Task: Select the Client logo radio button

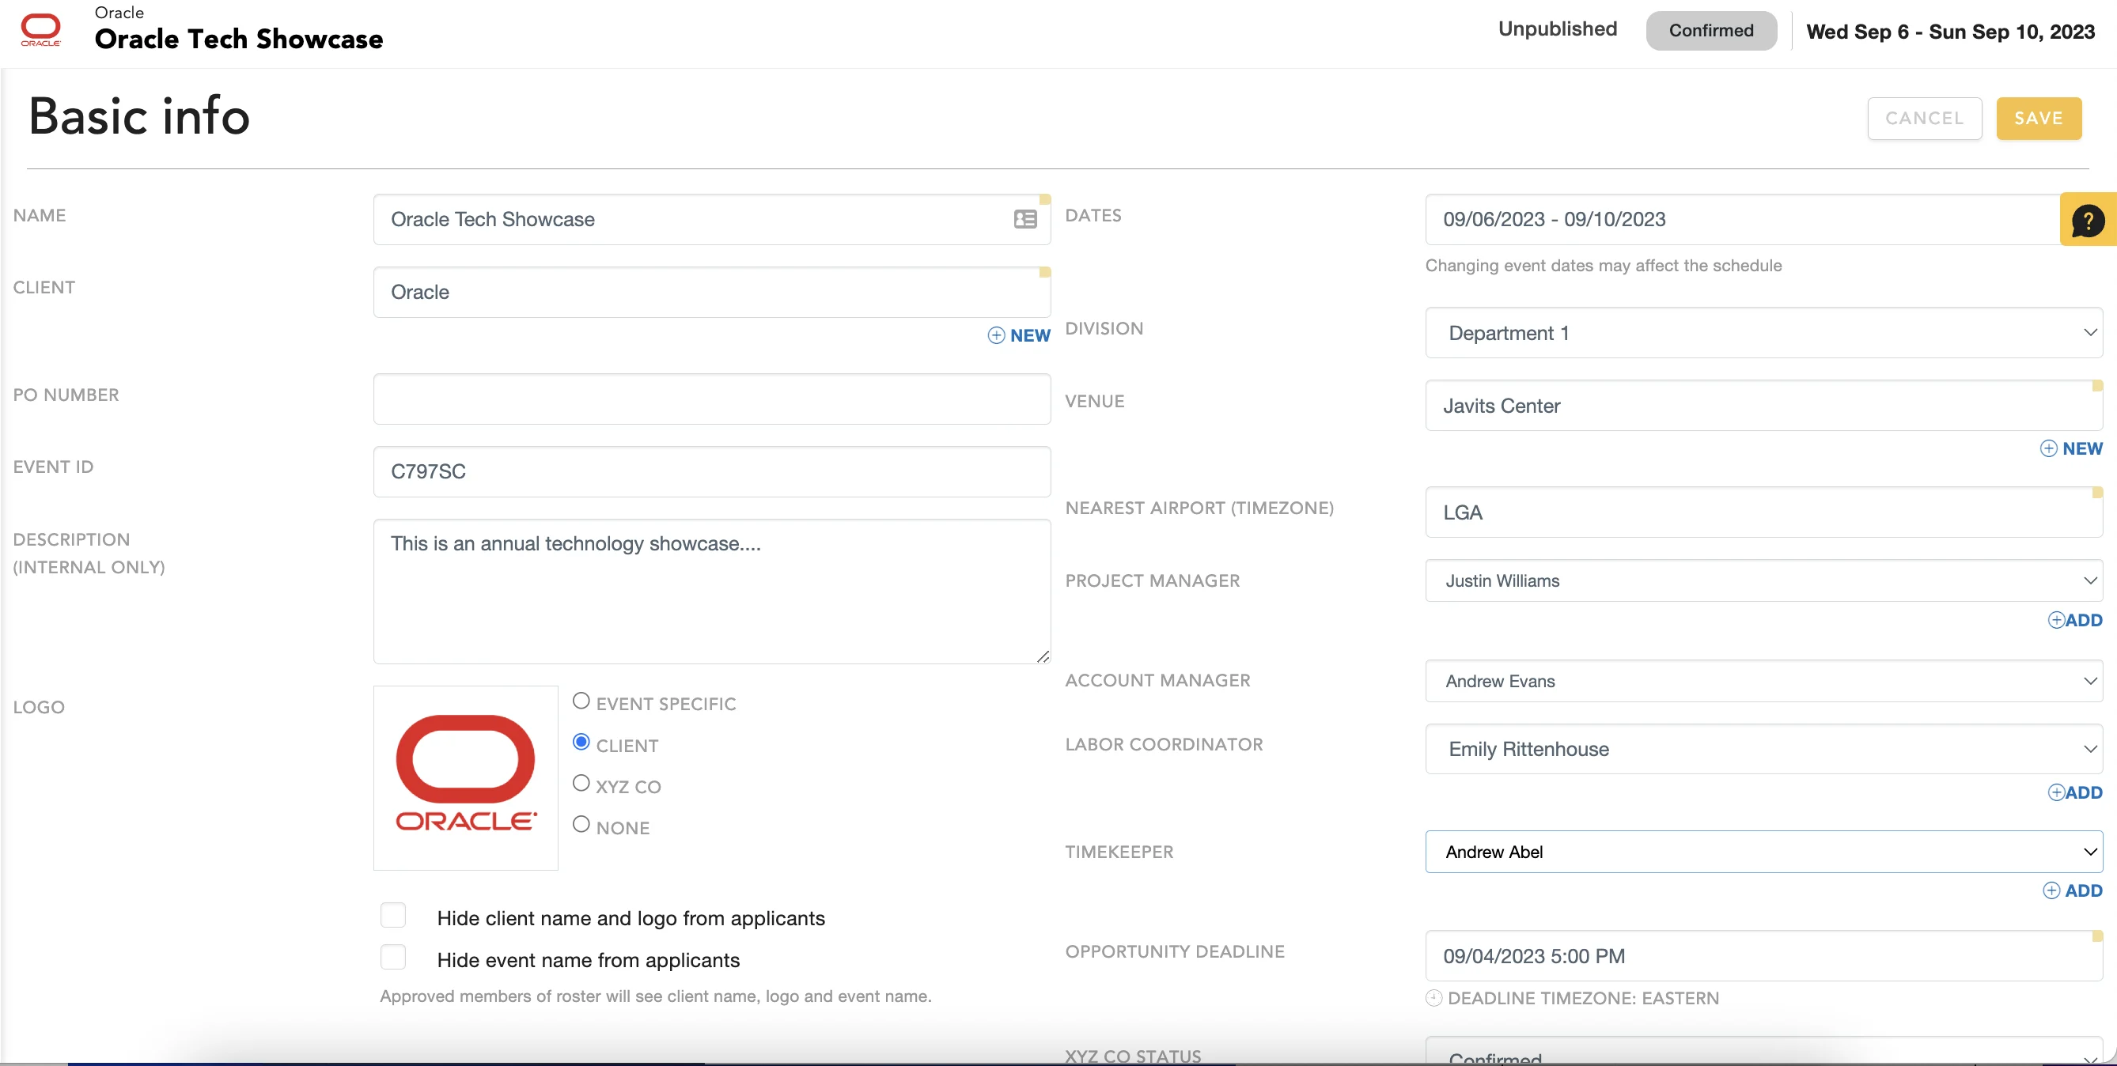Action: (581, 742)
